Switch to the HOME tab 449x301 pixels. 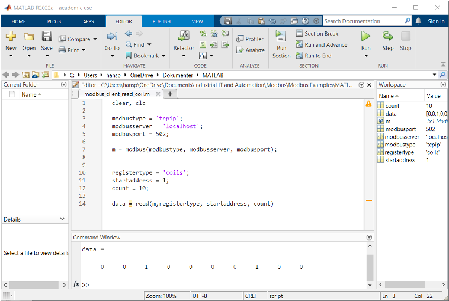[18, 21]
